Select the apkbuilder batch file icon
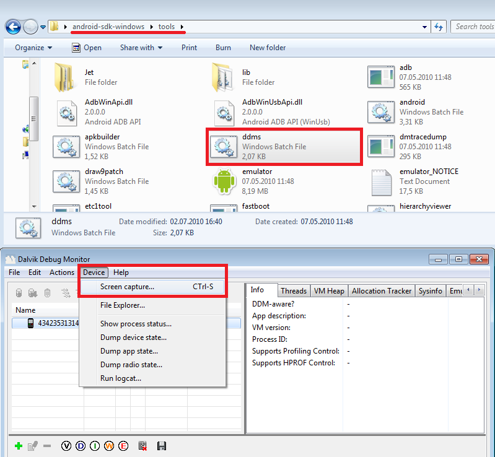Screen dimensions: 495x457 pyautogui.click(x=66, y=146)
